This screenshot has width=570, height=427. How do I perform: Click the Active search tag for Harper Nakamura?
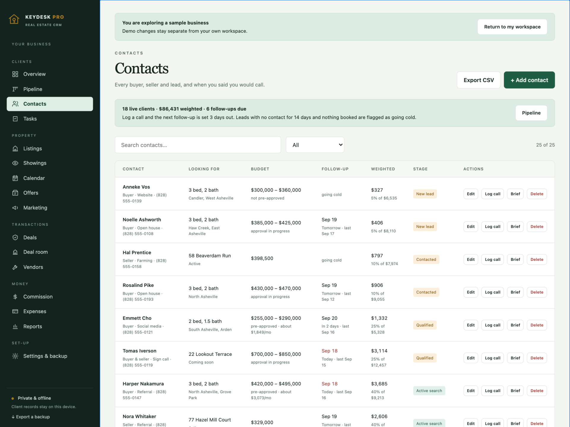click(429, 391)
